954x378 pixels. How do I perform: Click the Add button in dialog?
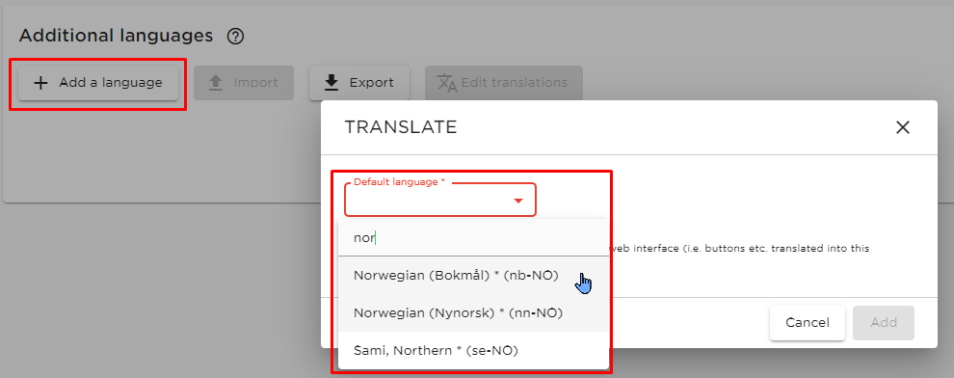pyautogui.click(x=884, y=323)
